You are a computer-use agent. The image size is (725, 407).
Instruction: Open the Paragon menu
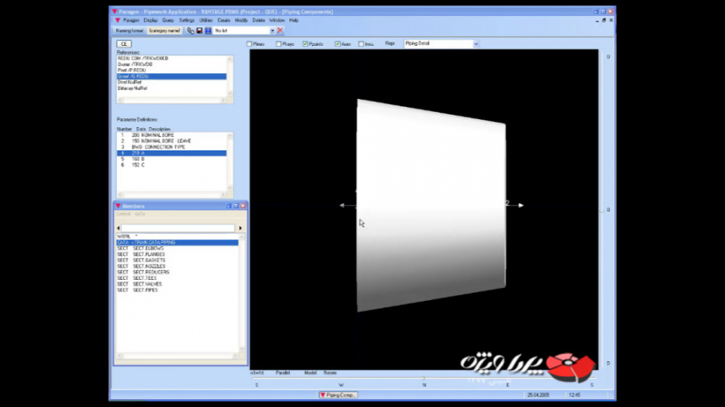[x=130, y=20]
